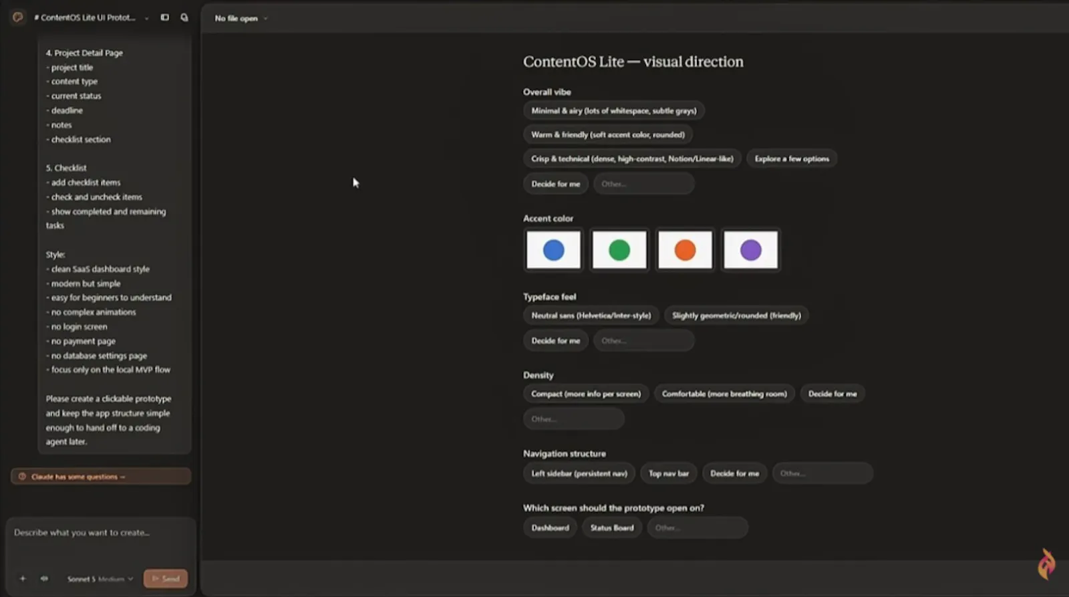Choose Left sidebar (persistent nav) option
The image size is (1069, 597).
[x=579, y=473]
